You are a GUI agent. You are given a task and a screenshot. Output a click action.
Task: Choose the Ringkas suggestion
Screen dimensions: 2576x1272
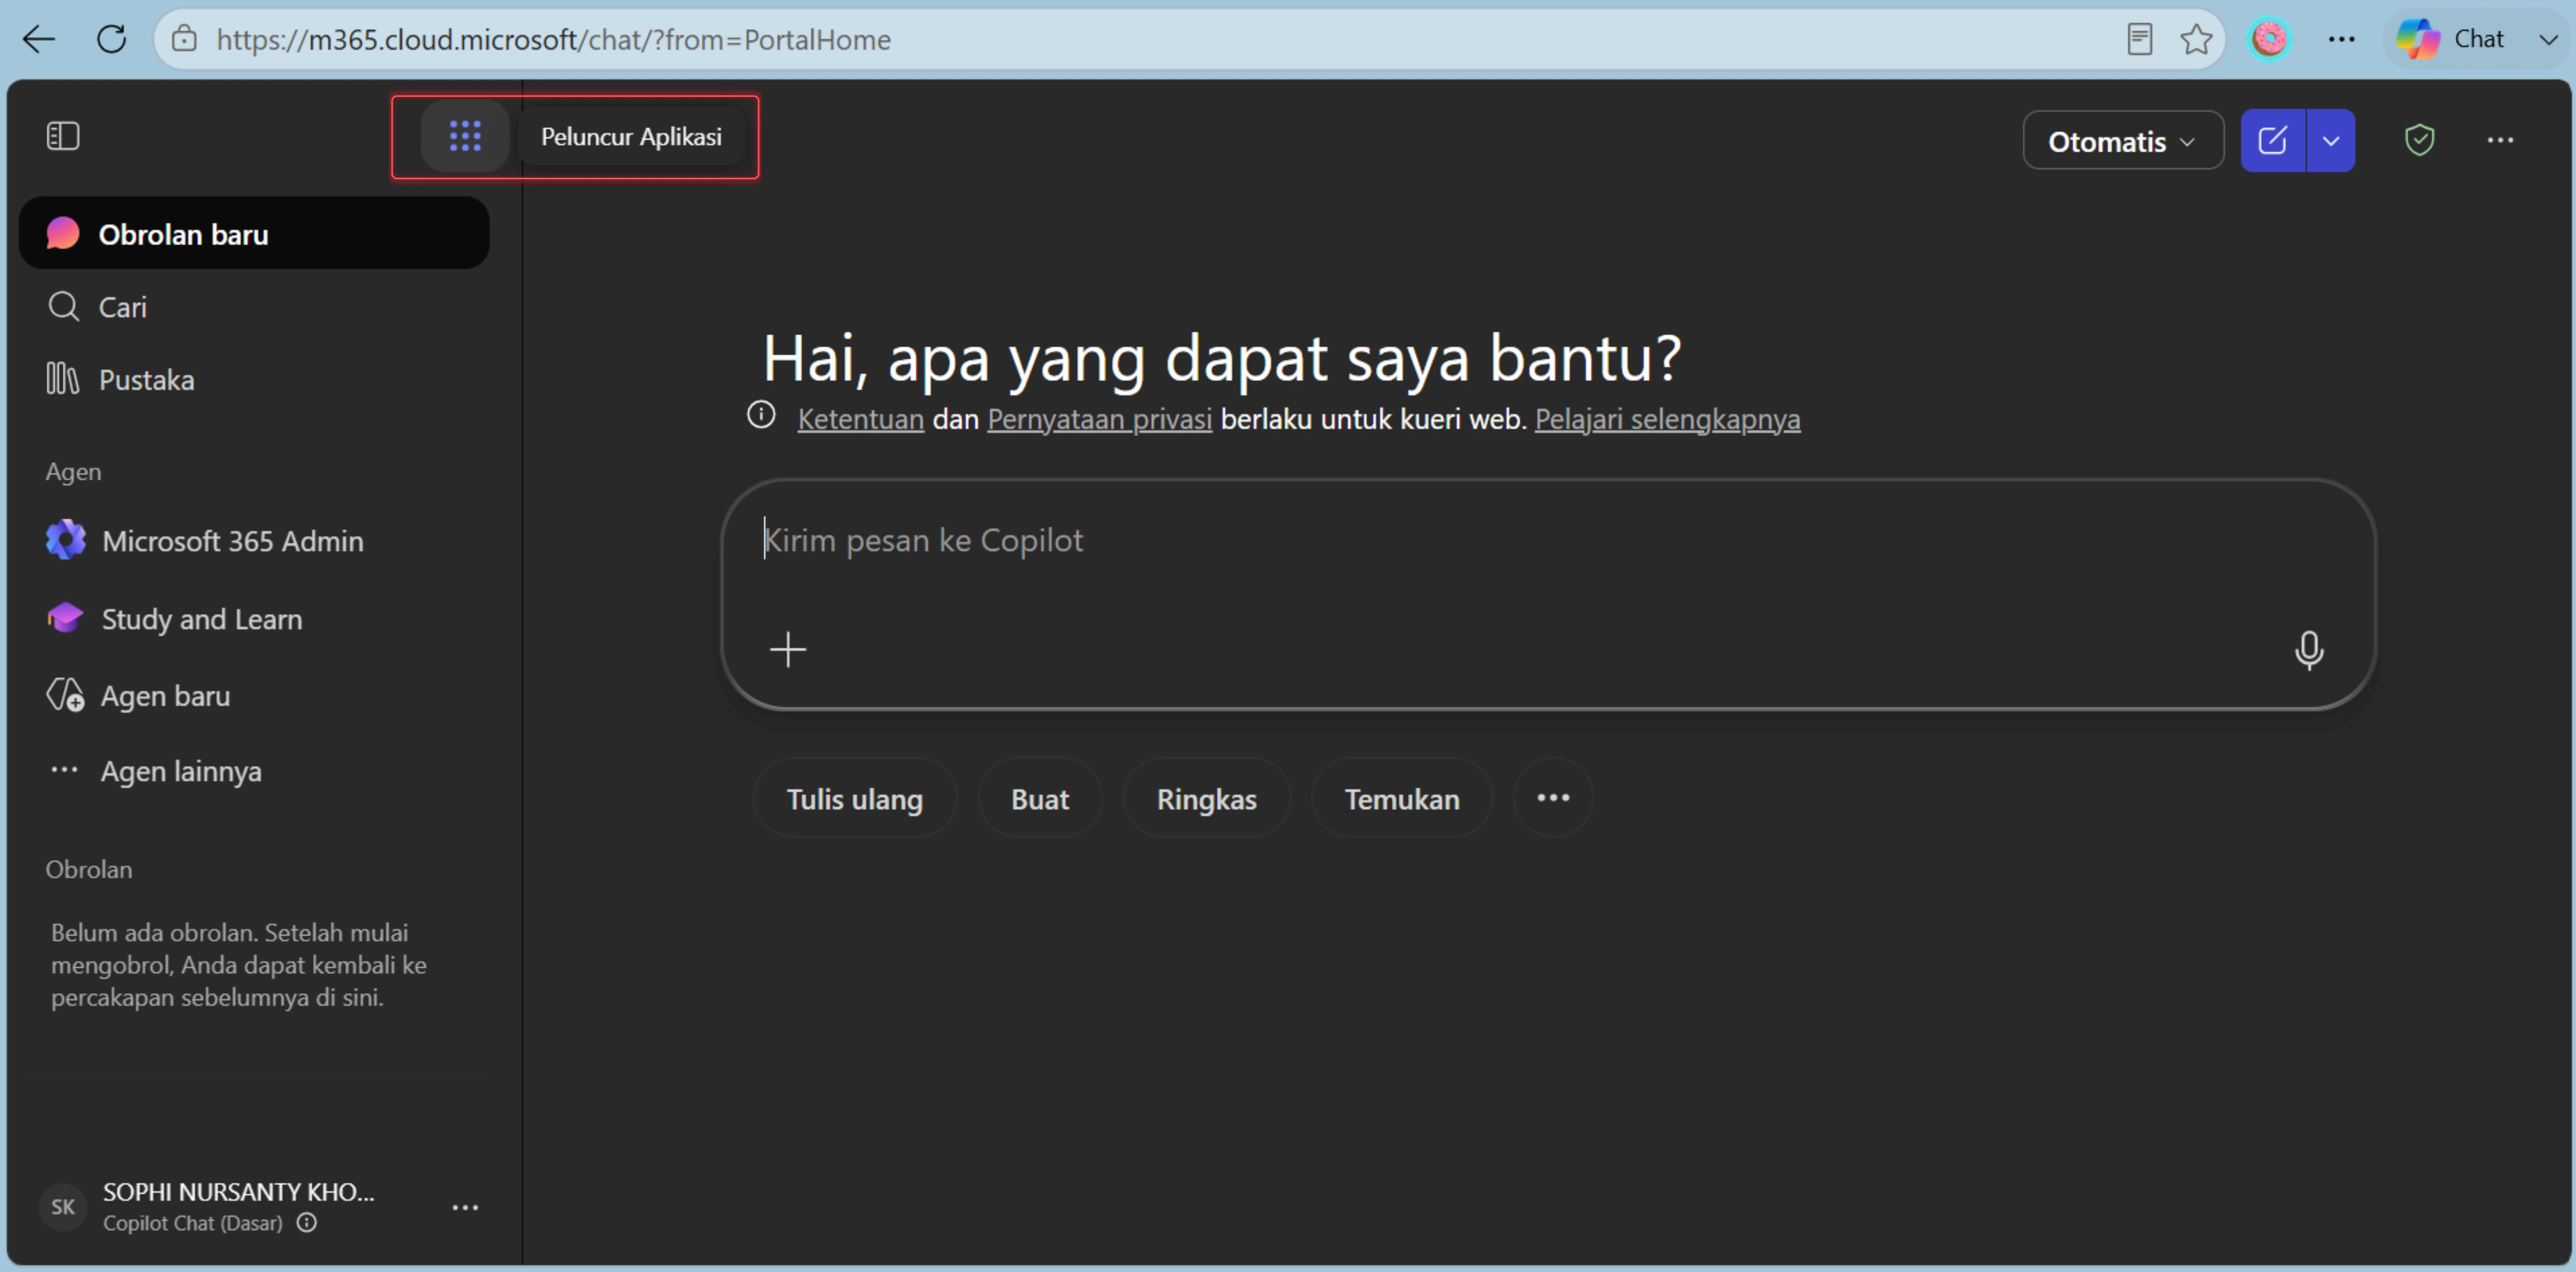[1207, 798]
